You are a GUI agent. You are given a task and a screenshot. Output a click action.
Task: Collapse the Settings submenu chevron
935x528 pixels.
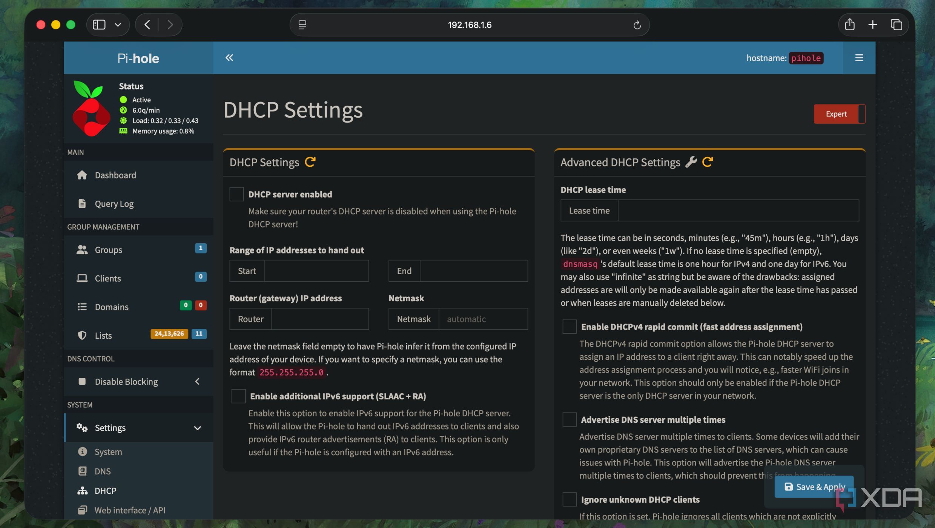tap(197, 428)
